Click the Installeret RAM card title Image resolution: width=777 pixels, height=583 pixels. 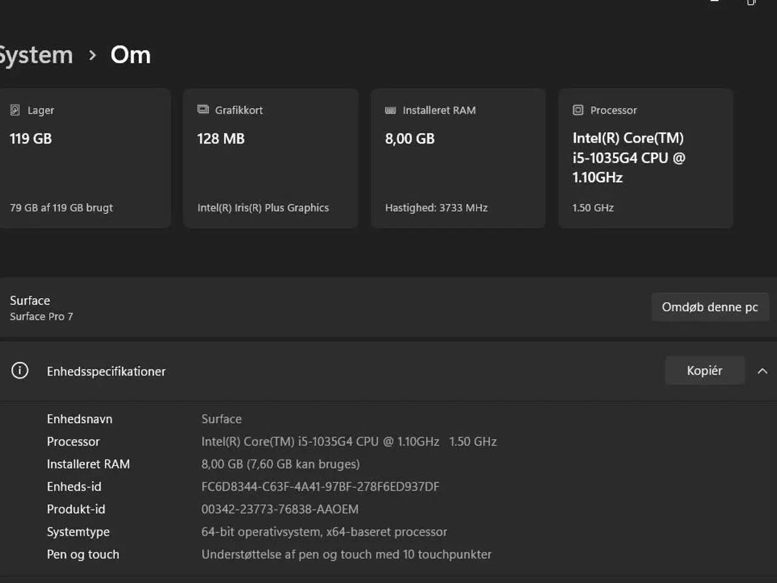pos(439,110)
